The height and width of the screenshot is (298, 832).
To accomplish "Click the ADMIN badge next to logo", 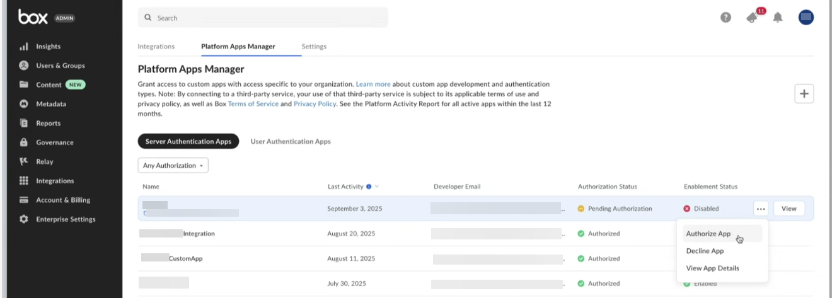I will coord(65,18).
